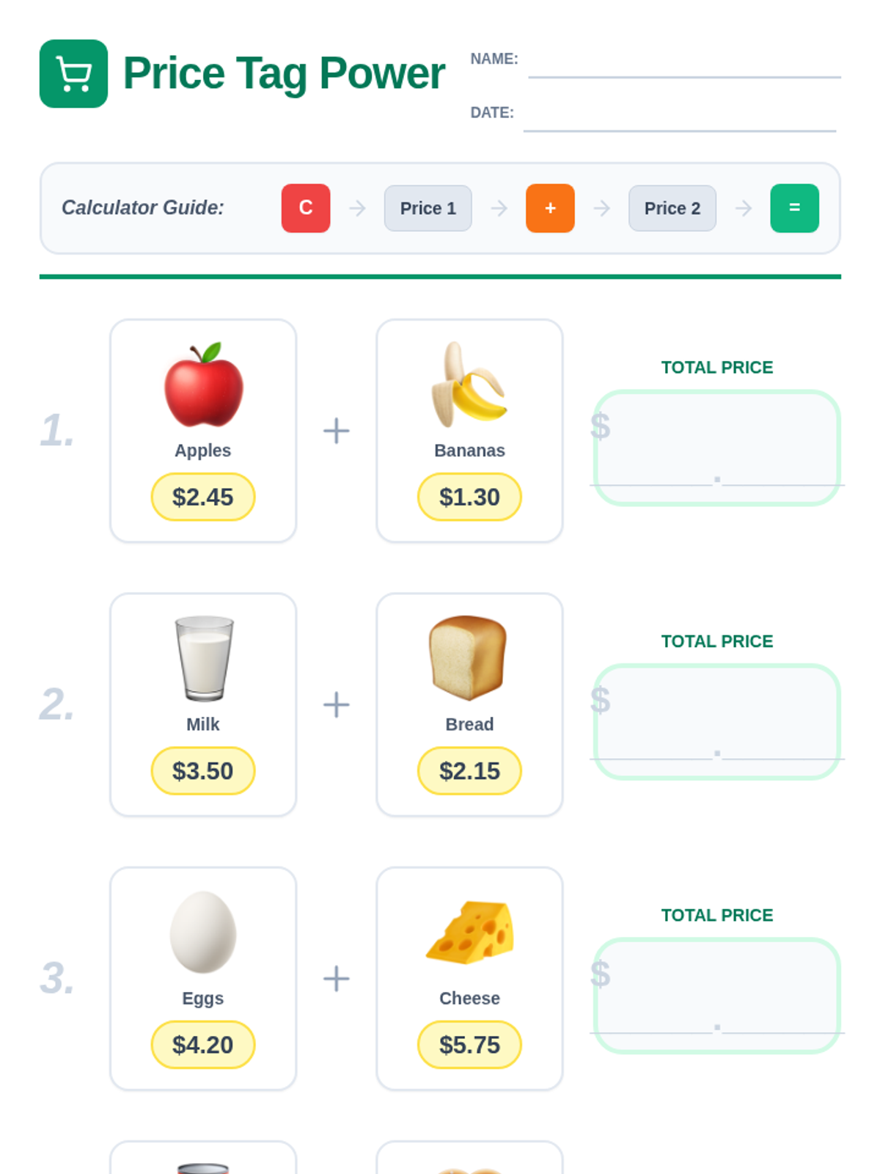
Task: Click the $2.45 Apples price tag
Action: [x=203, y=497]
